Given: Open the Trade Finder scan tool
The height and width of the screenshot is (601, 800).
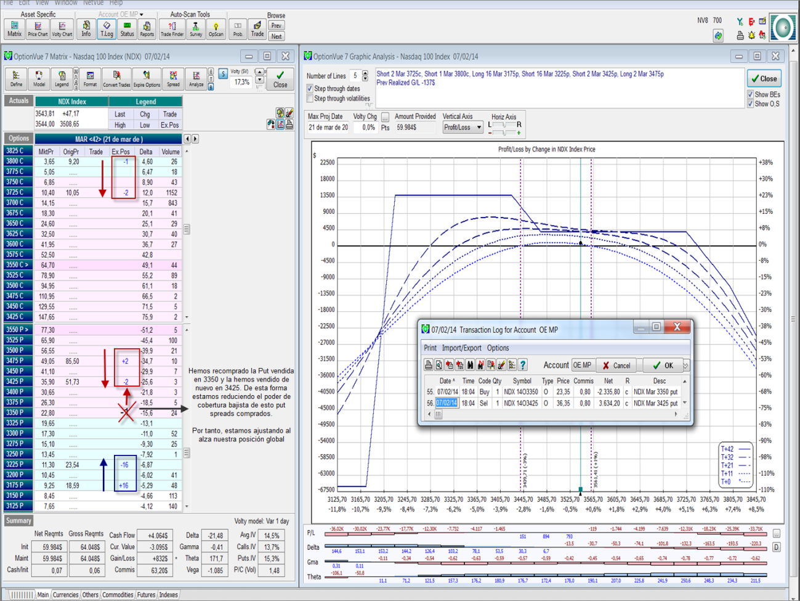Looking at the screenshot, I should 172,28.
